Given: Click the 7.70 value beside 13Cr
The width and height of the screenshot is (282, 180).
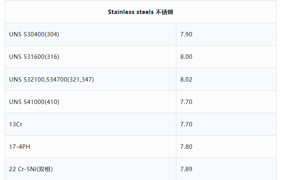Looking at the screenshot, I should pos(186,124).
